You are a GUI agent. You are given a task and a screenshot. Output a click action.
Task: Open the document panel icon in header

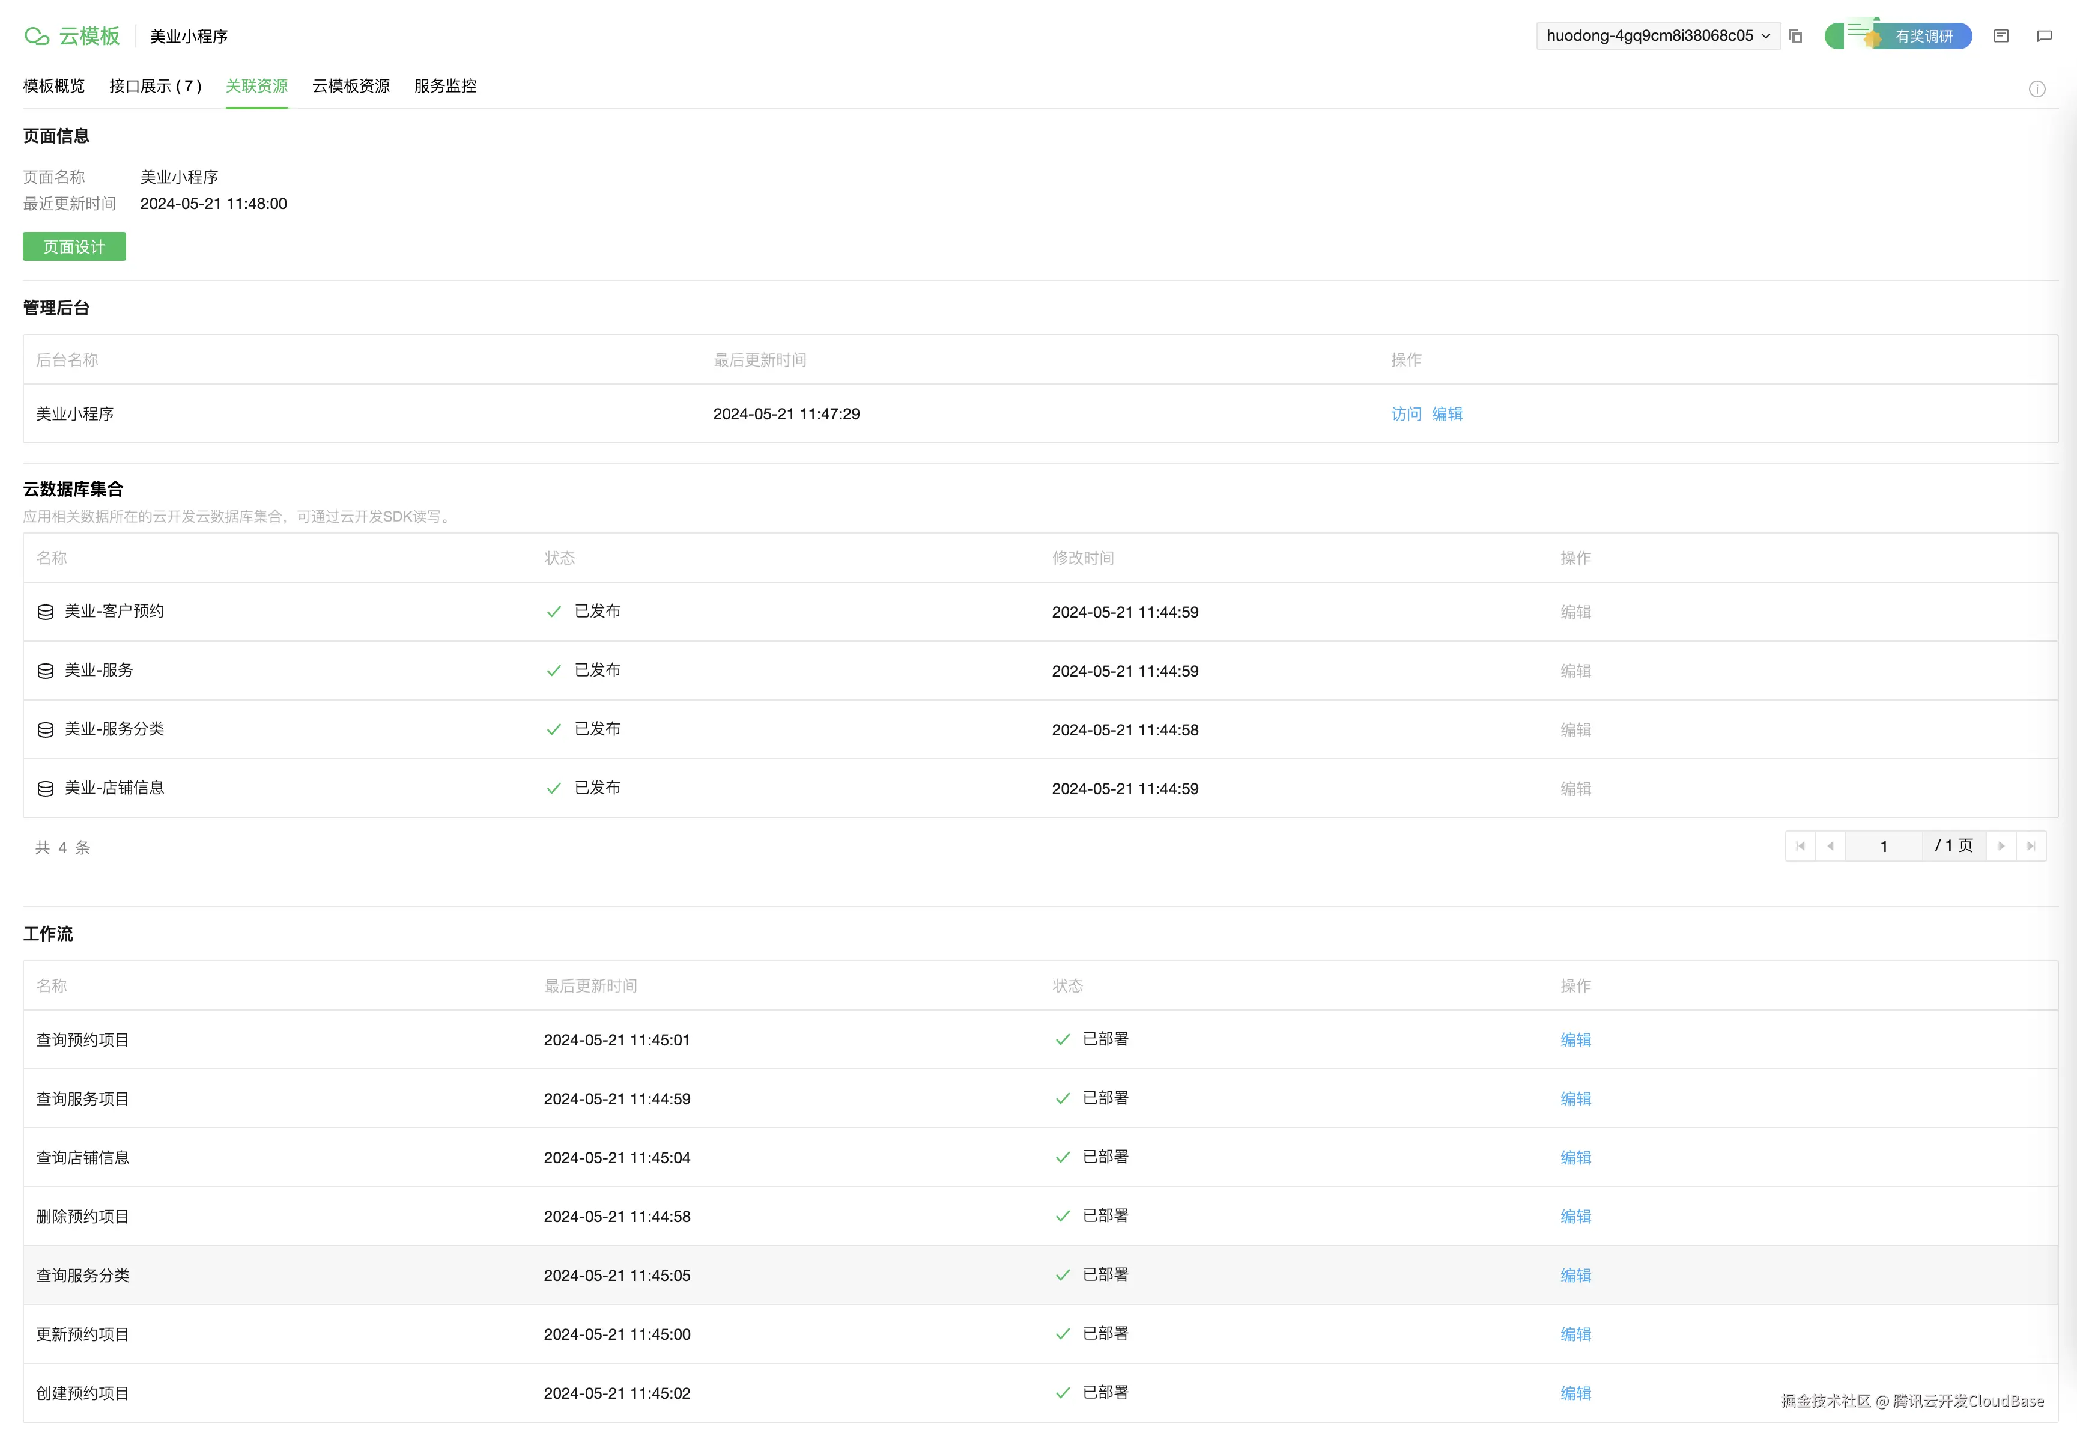pos(2001,36)
